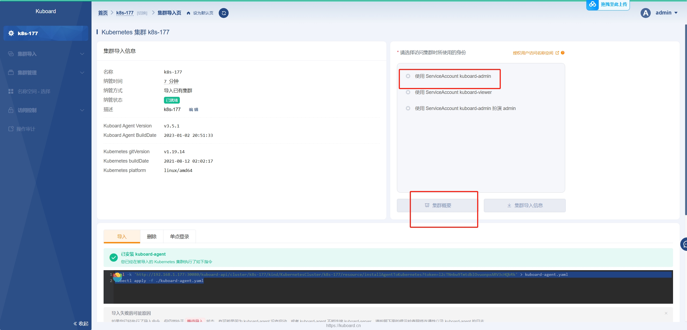This screenshot has width=687, height=330.
Task: Click the https://kuboard.cn footer link
Action: point(343,325)
